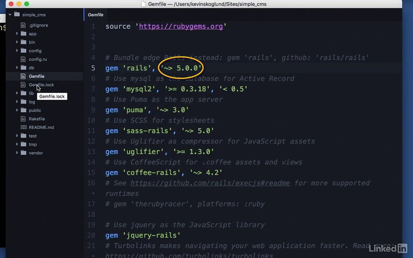Click line number 1 in gutter
The height and width of the screenshot is (258, 413).
(x=93, y=26)
